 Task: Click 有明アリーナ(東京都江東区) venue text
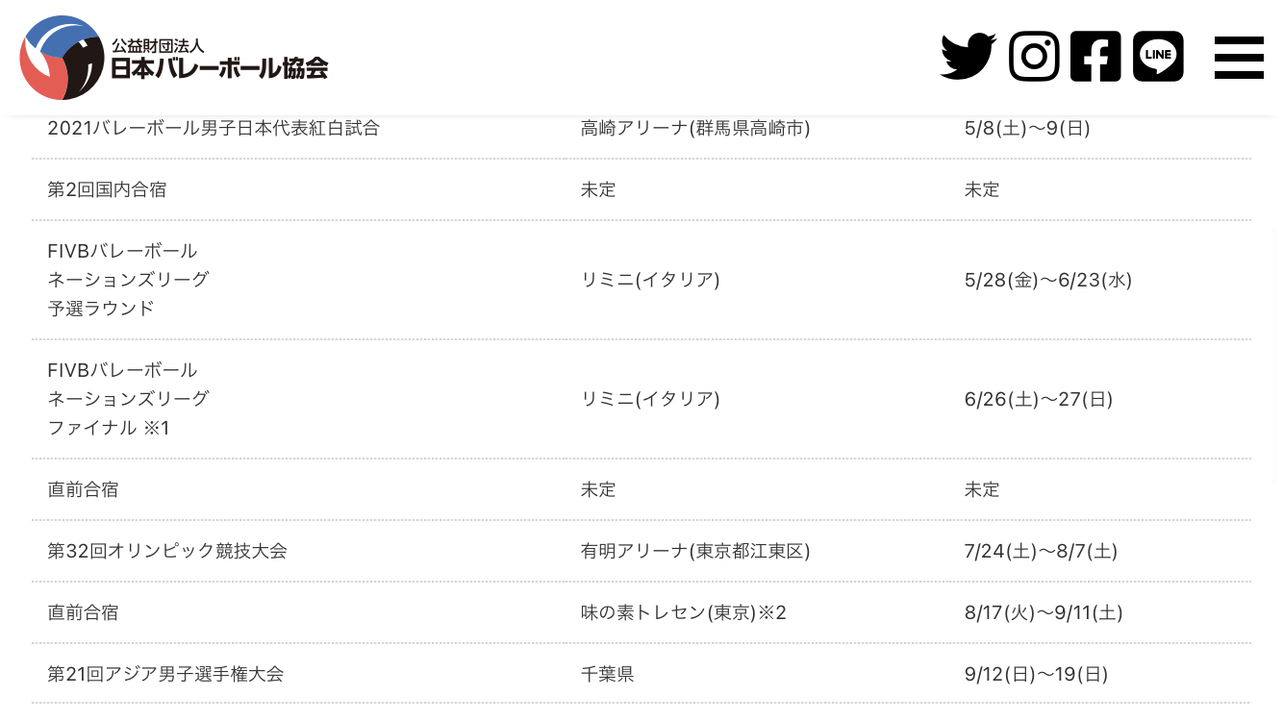point(695,551)
